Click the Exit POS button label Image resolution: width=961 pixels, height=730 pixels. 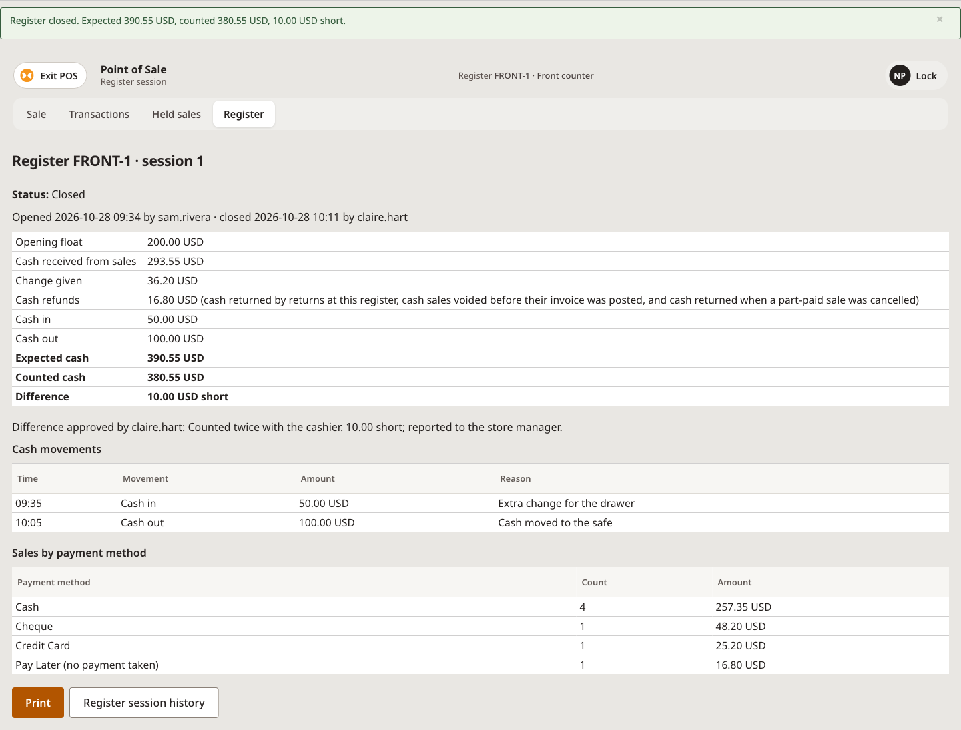click(59, 76)
